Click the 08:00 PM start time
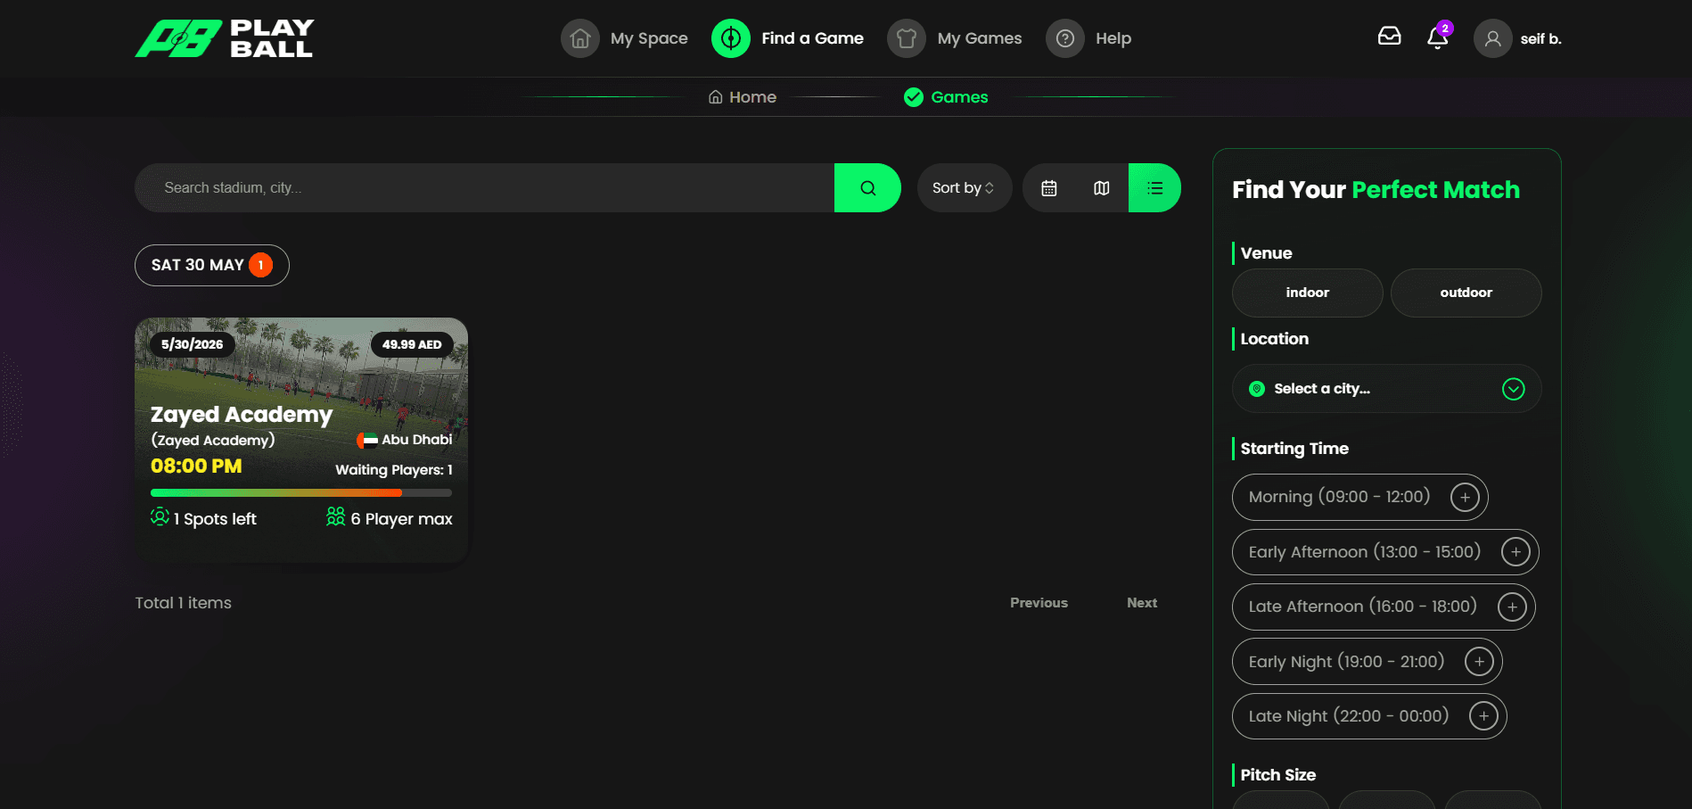 point(196,466)
